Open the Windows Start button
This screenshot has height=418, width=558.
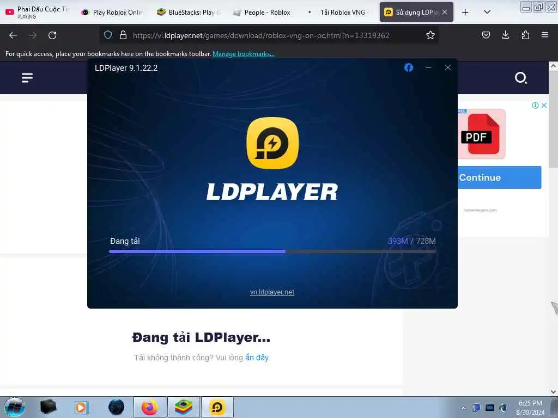[x=14, y=407]
